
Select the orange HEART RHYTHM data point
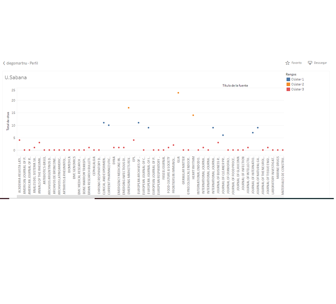click(x=193, y=115)
